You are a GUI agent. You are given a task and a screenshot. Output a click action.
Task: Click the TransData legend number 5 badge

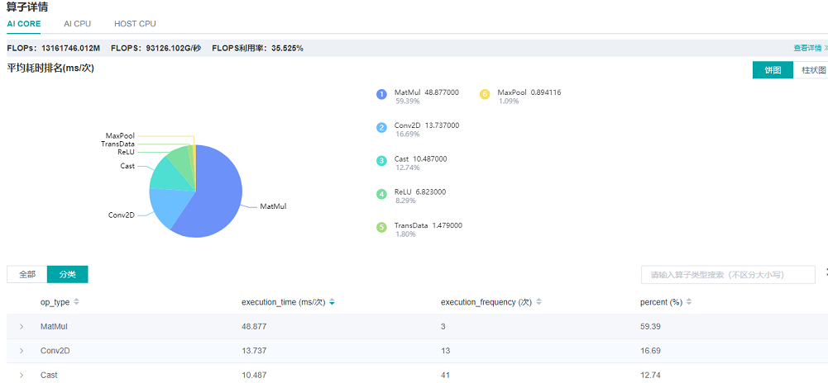[381, 227]
